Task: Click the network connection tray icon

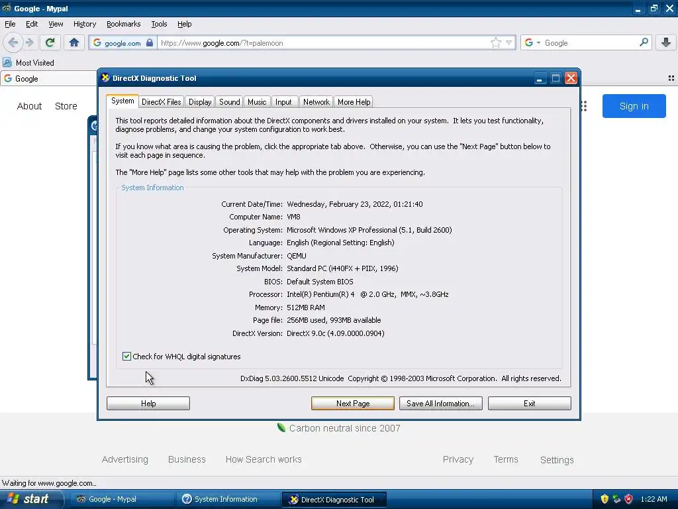Action: (616, 499)
